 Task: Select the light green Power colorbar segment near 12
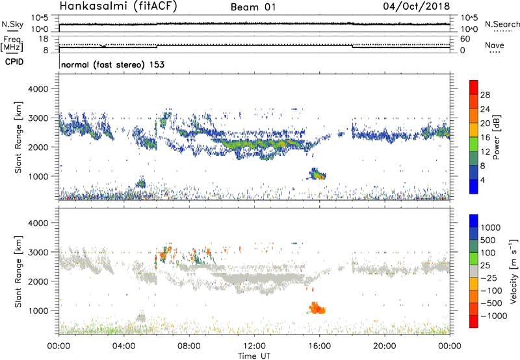click(474, 144)
